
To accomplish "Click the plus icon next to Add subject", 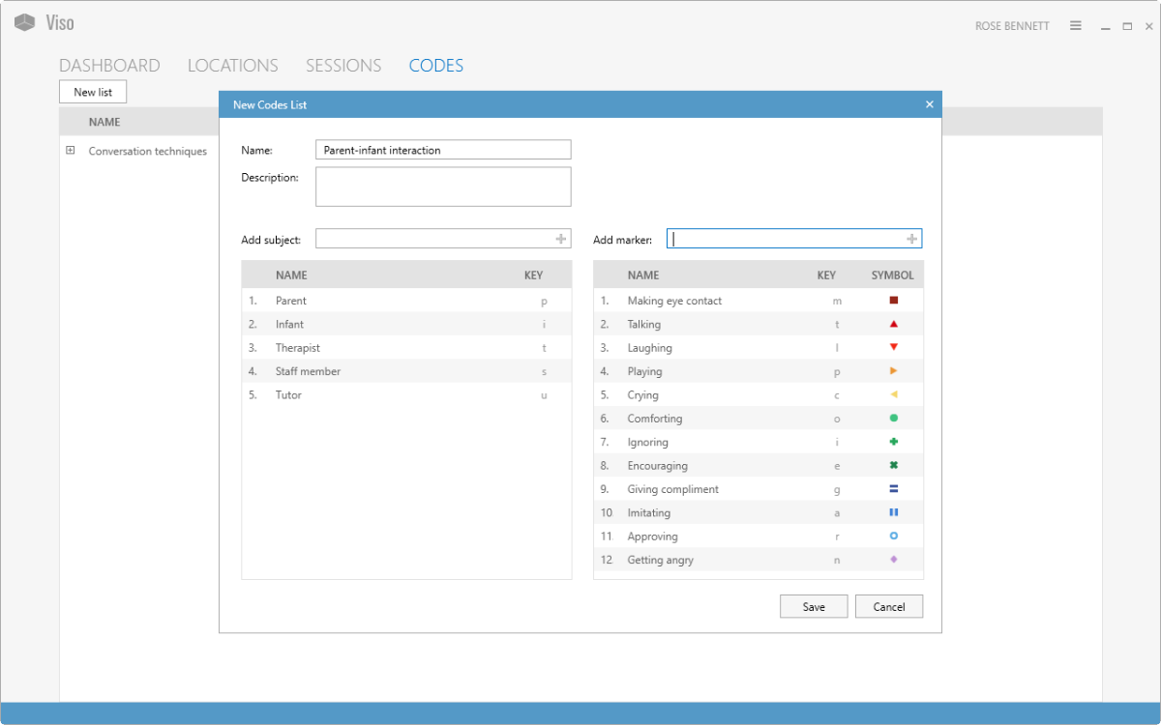I will (x=560, y=239).
